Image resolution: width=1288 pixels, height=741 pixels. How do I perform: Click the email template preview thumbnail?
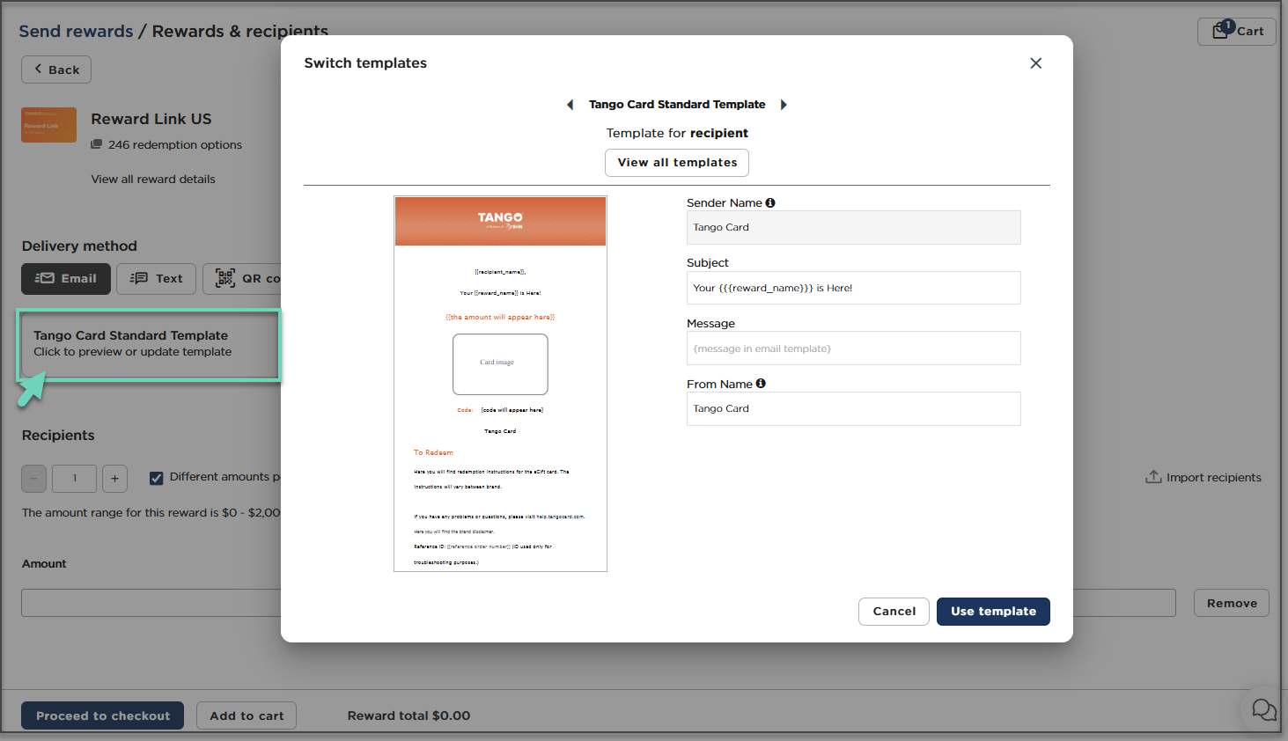(500, 384)
